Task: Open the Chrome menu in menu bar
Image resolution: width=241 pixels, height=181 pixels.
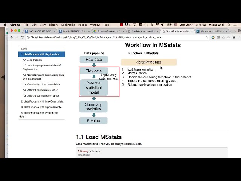Action: [15, 25]
